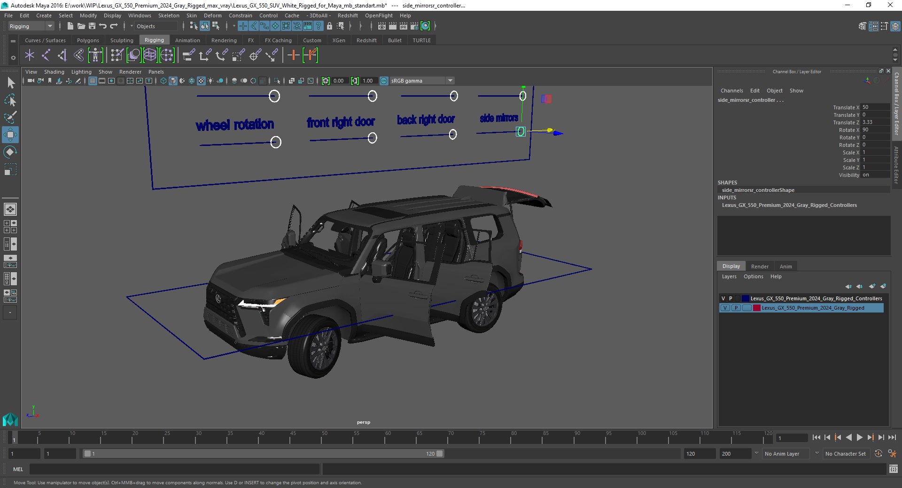Activate the Select tool in Tool Box
The image size is (902, 488).
pos(10,83)
